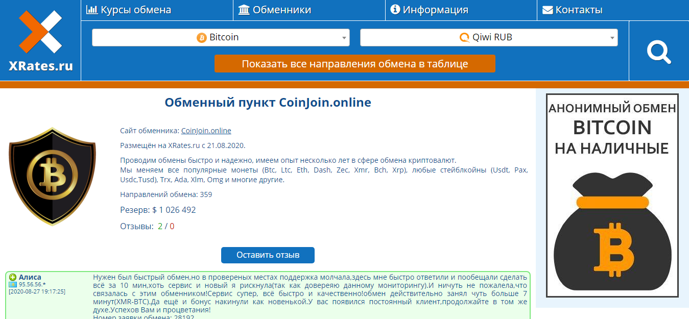Image resolution: width=689 pixels, height=319 pixels.
Task: Click the country flag icon next to 95.56.56.*
Action: 13,285
